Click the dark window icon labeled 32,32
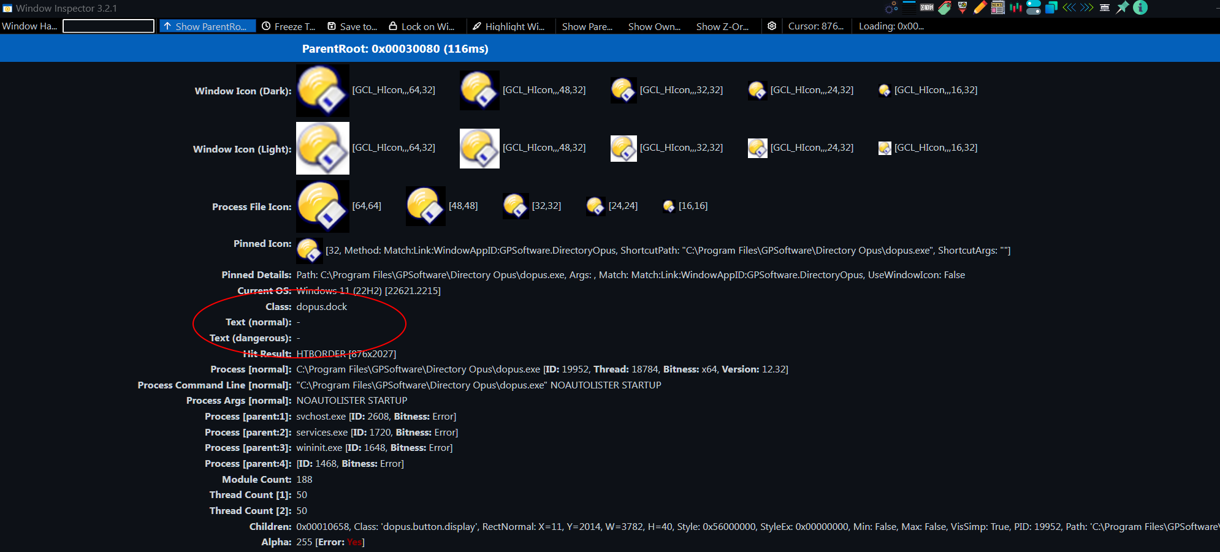Viewport: 1220px width, 552px height. [623, 90]
